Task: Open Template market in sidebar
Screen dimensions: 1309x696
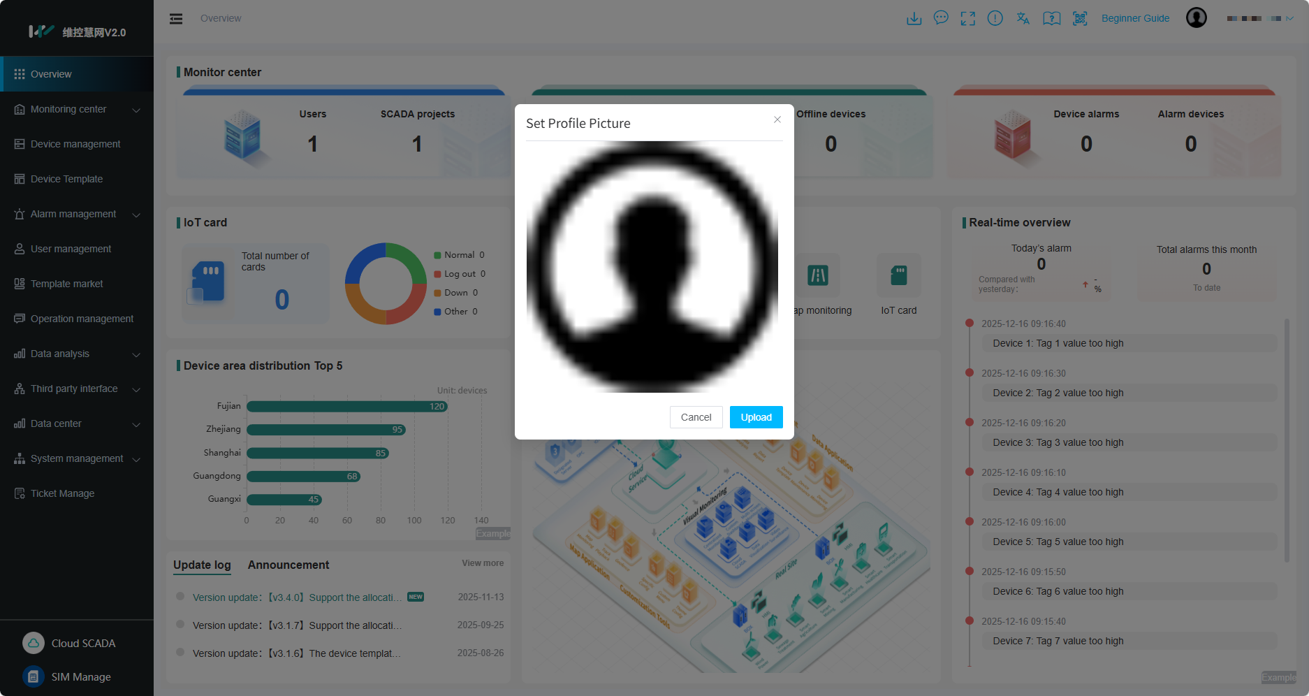Action: click(77, 284)
